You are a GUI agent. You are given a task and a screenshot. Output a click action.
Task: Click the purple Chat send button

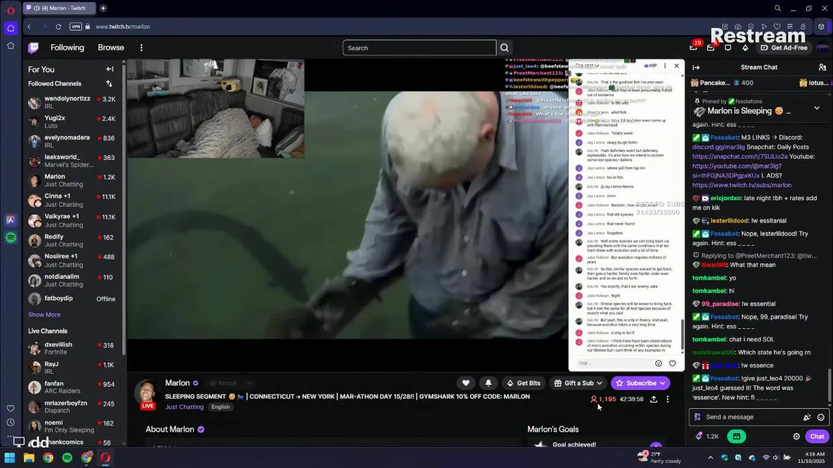[x=817, y=437]
